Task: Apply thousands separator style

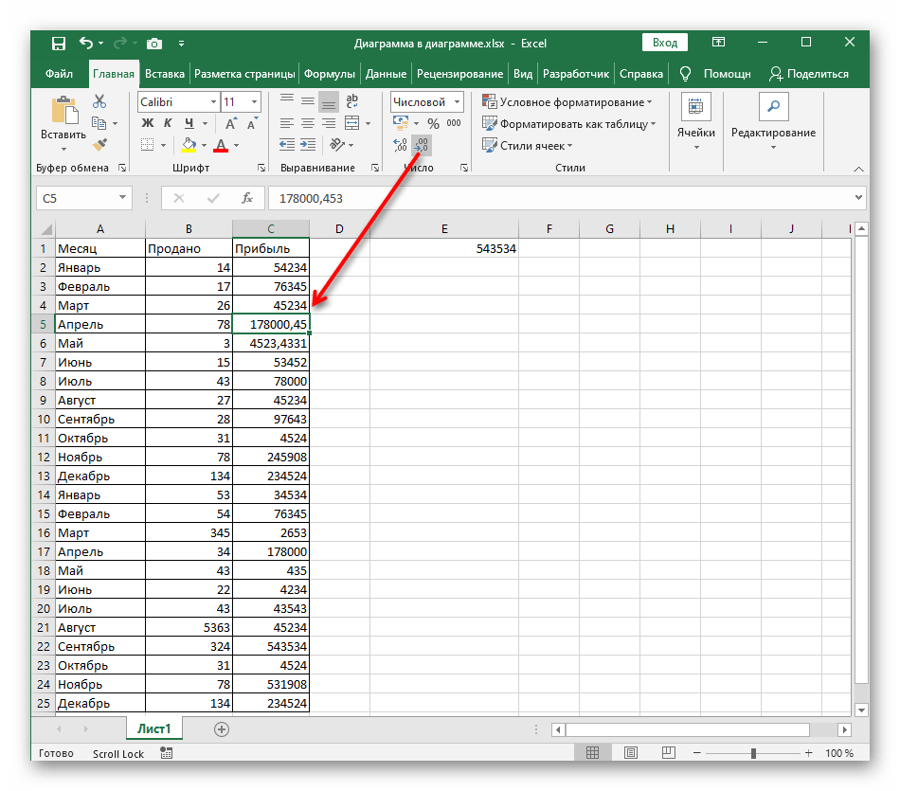Action: click(454, 123)
